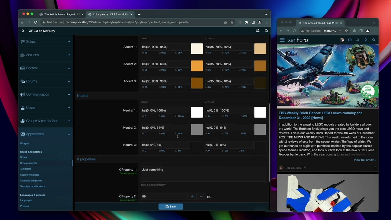Viewport: 391px width, 220px height.
Task: Click the lightning bolt What's new icon
Action: point(366,40)
